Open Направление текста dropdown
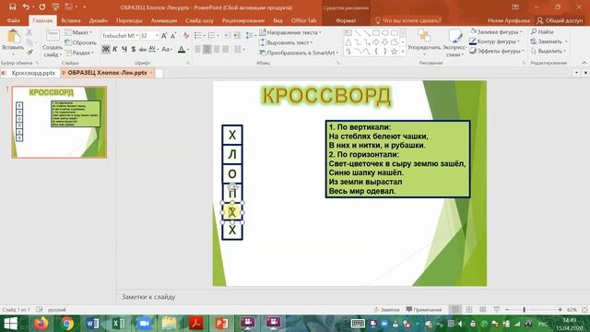Viewport: 590px width, 332px height. tap(290, 32)
